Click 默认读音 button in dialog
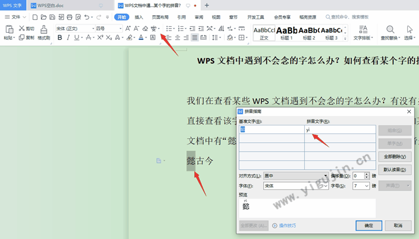 tap(395, 170)
